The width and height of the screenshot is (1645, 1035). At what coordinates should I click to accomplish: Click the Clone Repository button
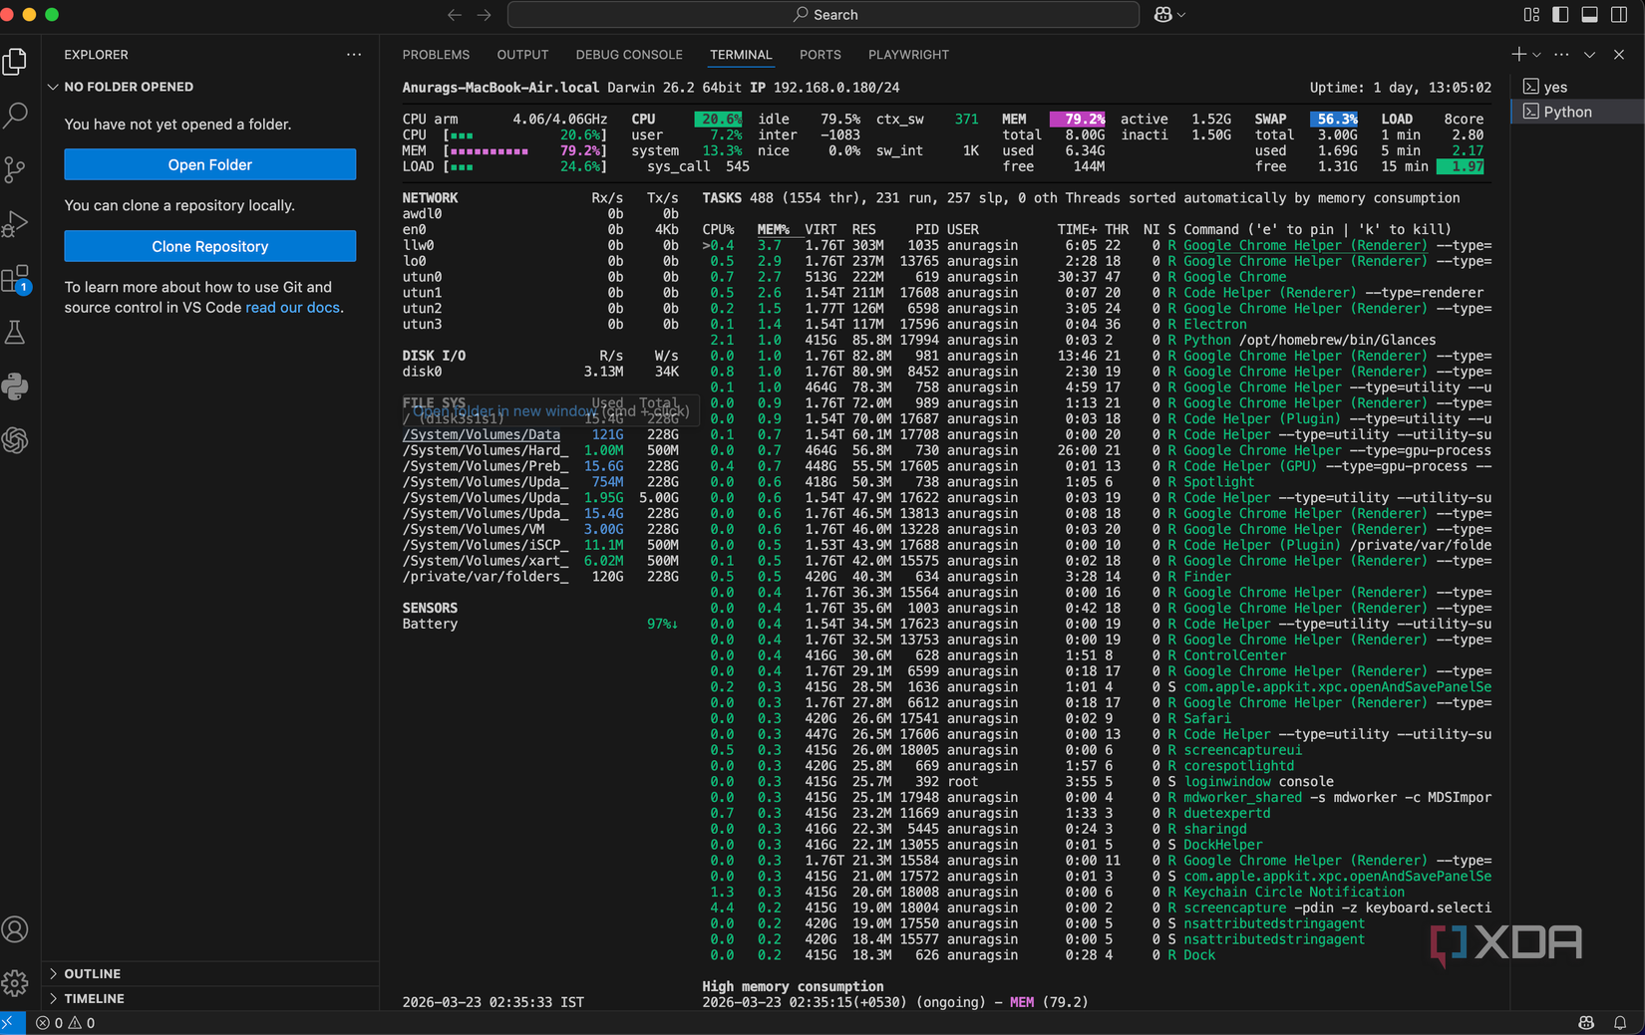click(x=209, y=246)
